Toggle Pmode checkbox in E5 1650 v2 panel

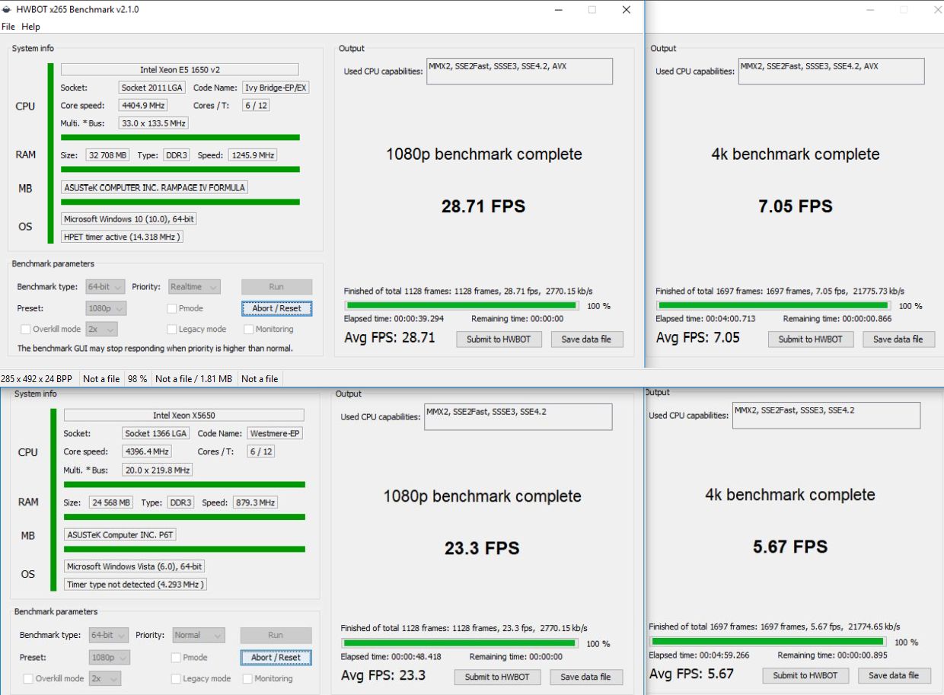[x=172, y=308]
